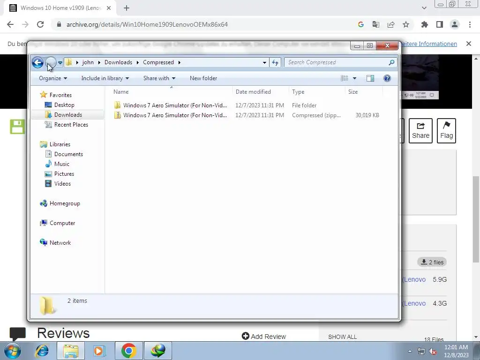Open Downloads in the Favorites list
The image size is (480, 360).
tap(68, 115)
